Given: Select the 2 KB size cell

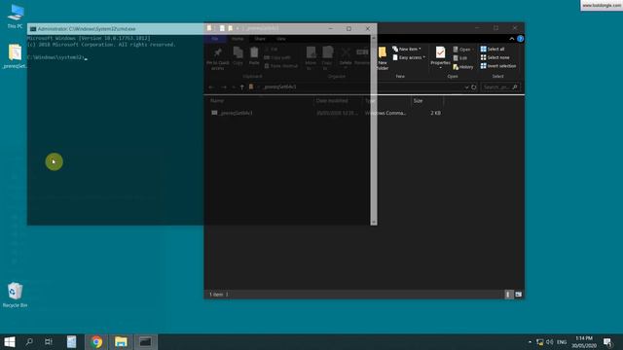Looking at the screenshot, I should click(435, 113).
